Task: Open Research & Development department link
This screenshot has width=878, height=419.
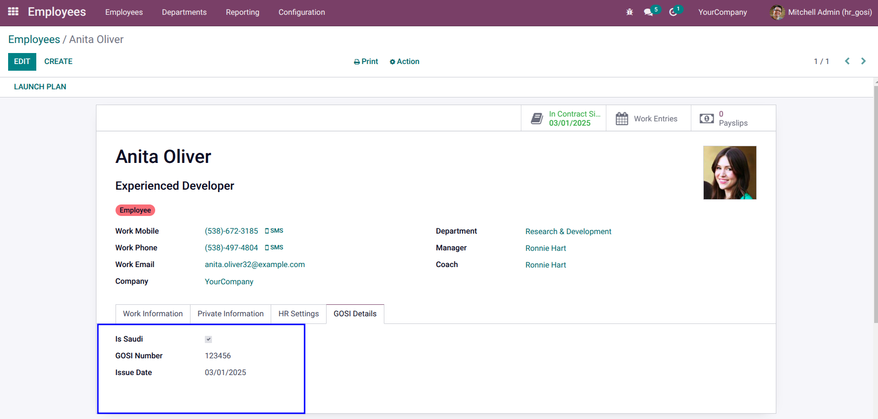Action: (x=568, y=232)
